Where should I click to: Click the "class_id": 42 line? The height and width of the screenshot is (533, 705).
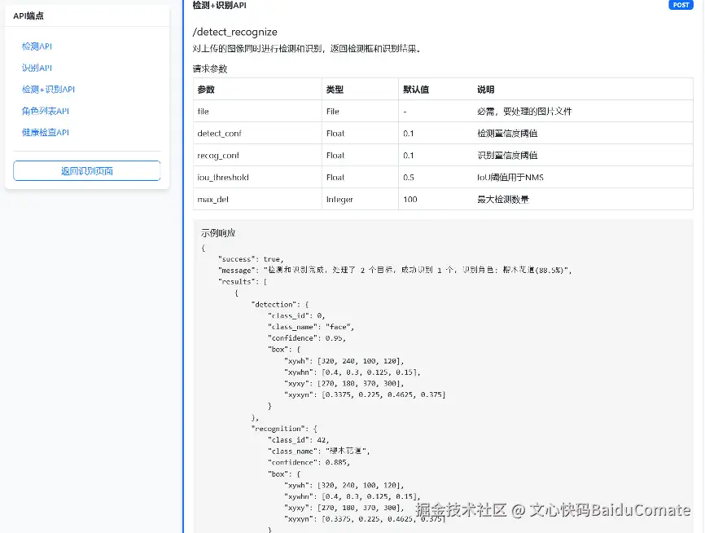(299, 440)
